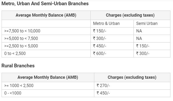Select the ₹ 150/- Metro & Urban charge

click(100, 31)
